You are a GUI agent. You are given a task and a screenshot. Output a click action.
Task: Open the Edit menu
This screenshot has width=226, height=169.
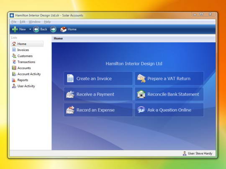click(x=23, y=22)
